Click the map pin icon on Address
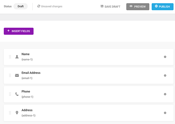 [17, 113]
